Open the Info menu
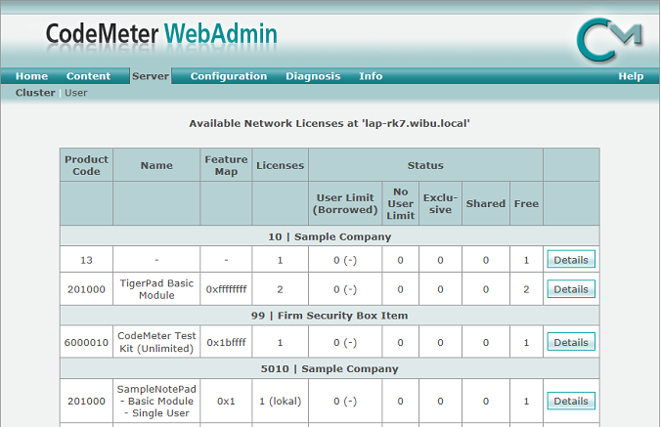Screen dimensions: 661x427 pyautogui.click(x=371, y=76)
